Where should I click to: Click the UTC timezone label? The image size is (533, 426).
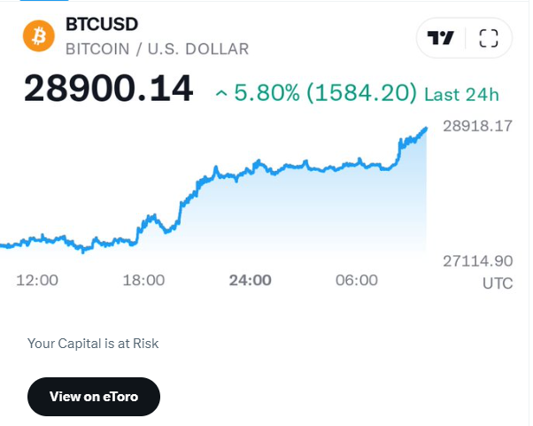497,283
